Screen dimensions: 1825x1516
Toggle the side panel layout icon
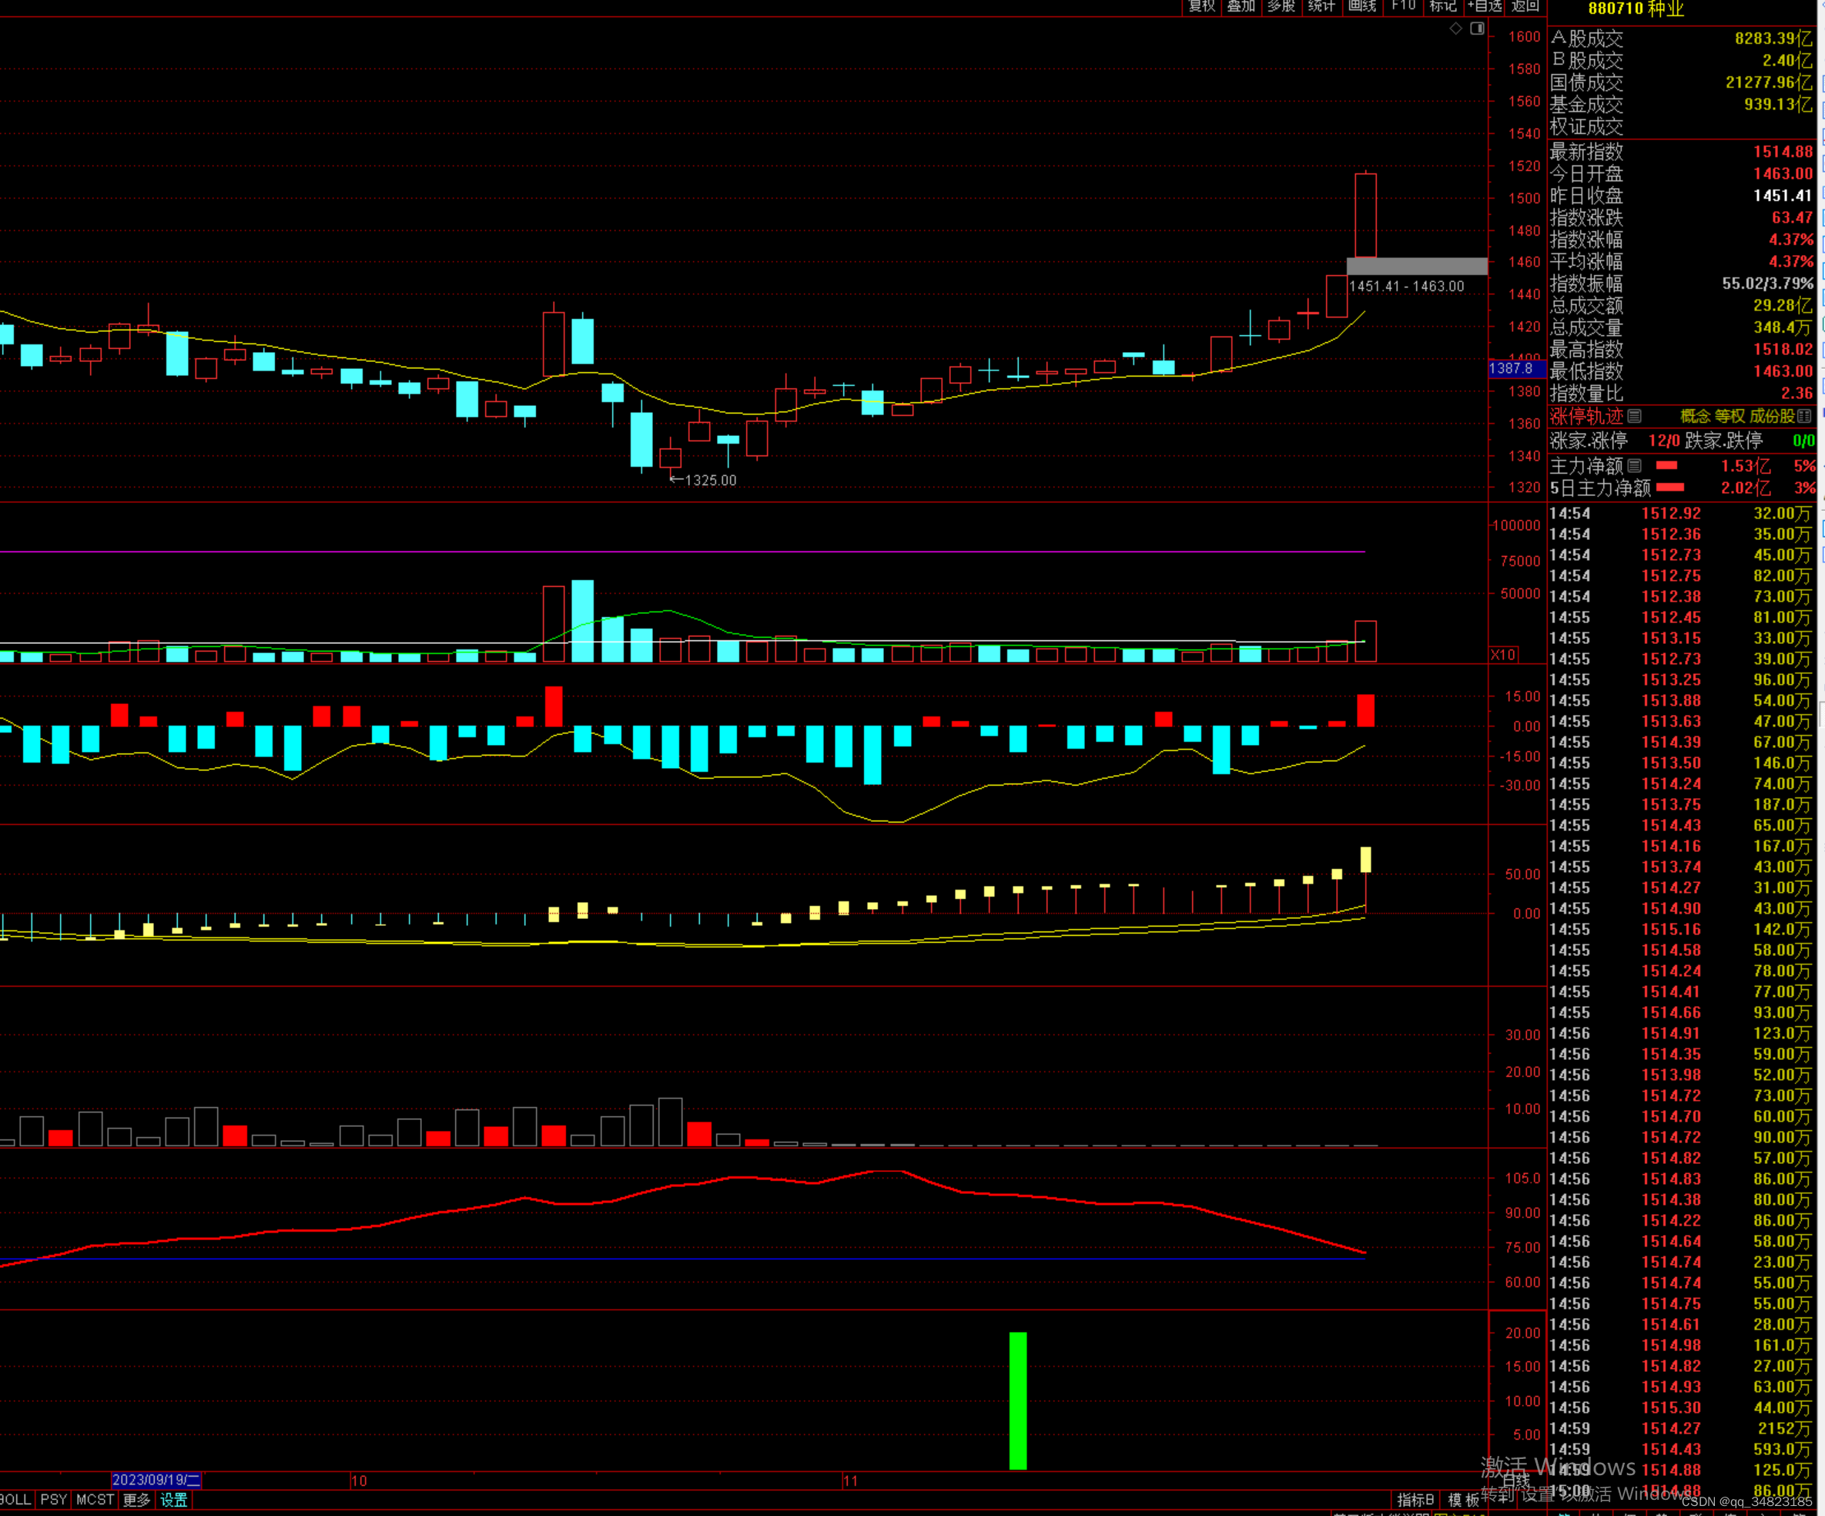[1476, 29]
